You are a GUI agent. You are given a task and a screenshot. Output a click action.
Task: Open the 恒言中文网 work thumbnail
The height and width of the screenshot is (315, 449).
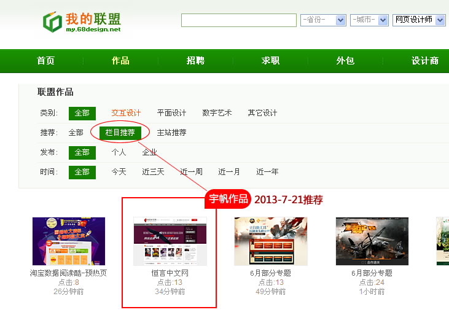pos(170,241)
